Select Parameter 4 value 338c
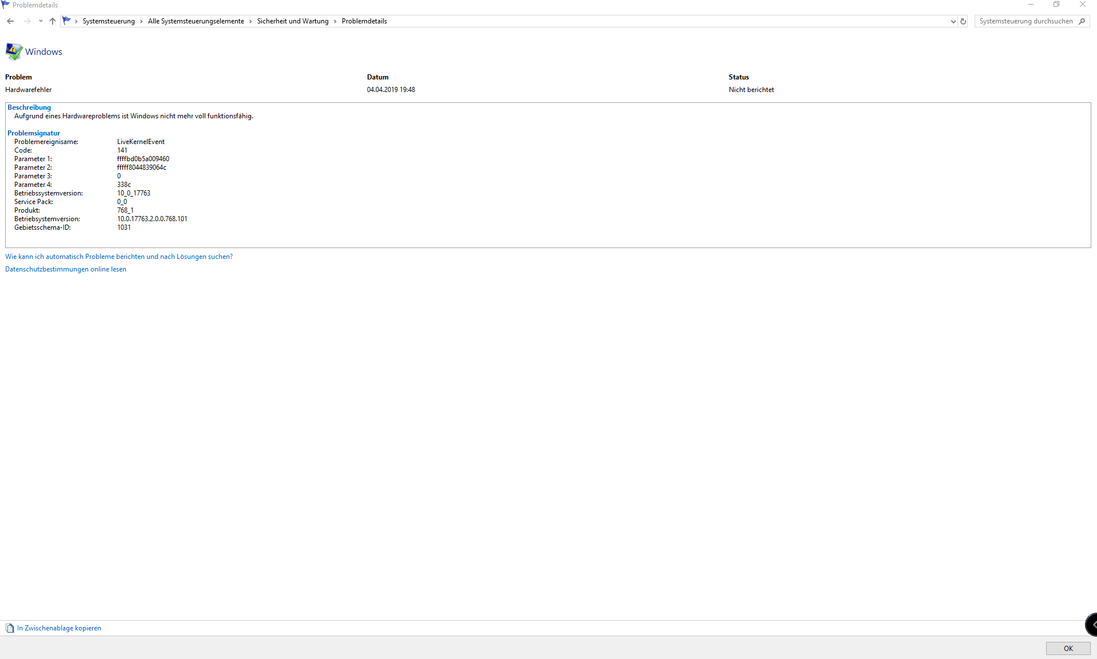The image size is (1097, 659). (124, 185)
